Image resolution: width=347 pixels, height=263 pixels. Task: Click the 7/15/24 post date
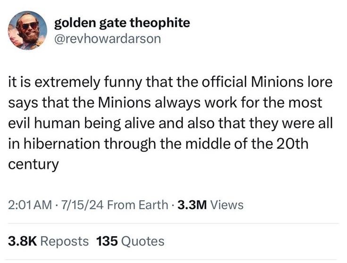pyautogui.click(x=76, y=205)
